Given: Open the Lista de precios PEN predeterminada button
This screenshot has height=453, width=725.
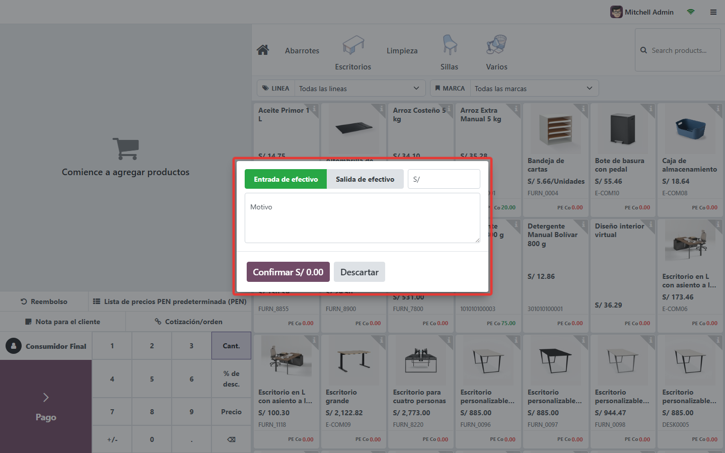Looking at the screenshot, I should click(x=170, y=301).
